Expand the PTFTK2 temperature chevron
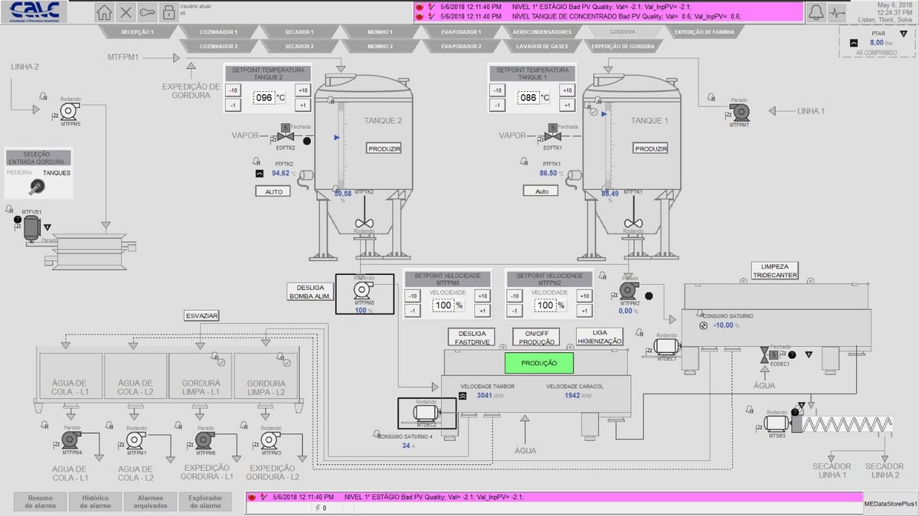919x516 pixels. click(260, 174)
